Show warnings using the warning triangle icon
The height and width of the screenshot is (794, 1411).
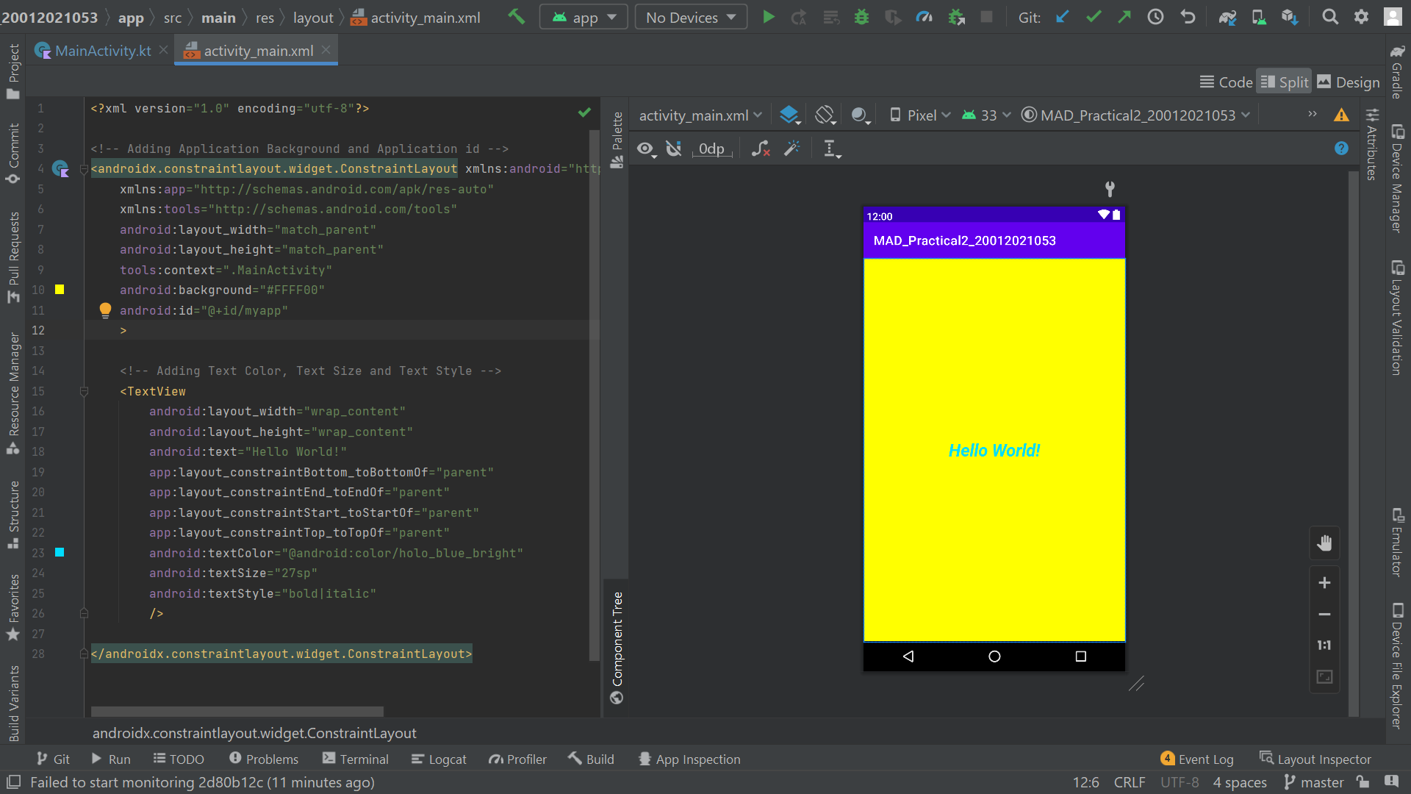[x=1342, y=115]
